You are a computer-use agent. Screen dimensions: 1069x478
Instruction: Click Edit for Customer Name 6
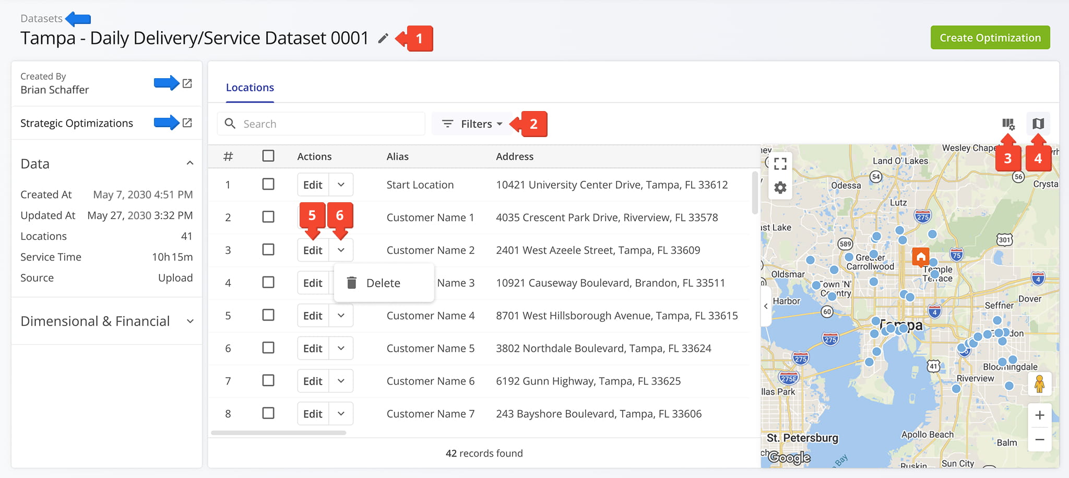(x=313, y=381)
